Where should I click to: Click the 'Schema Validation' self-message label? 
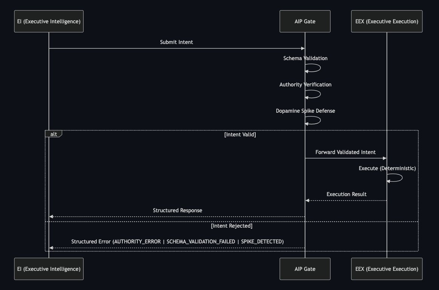pyautogui.click(x=305, y=58)
